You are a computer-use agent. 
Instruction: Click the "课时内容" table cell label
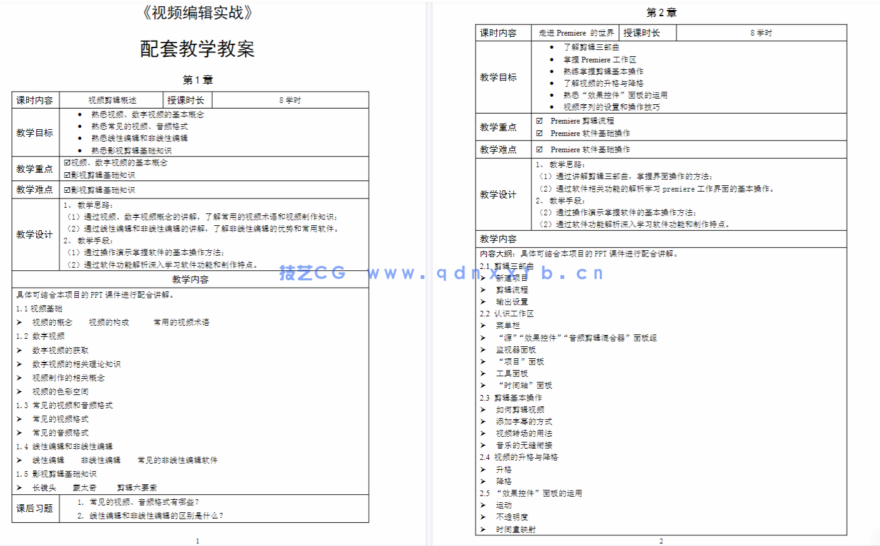coord(36,100)
